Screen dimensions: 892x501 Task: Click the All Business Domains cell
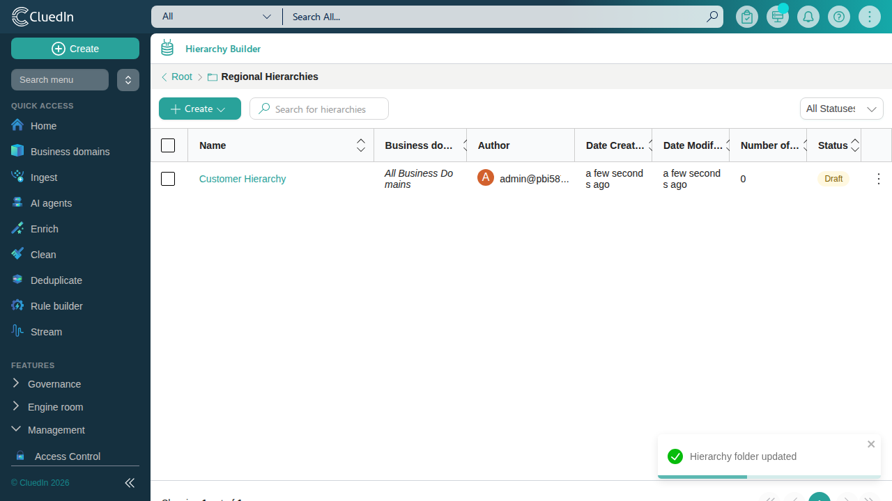420,179
